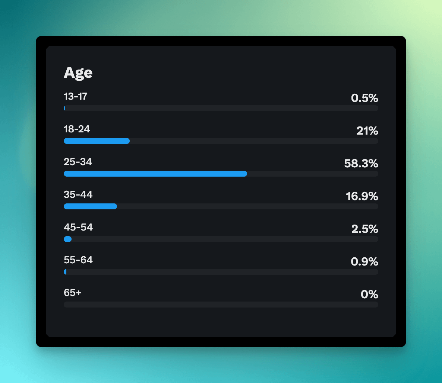
Task: Select the 13-17 age label
Action: point(76,96)
